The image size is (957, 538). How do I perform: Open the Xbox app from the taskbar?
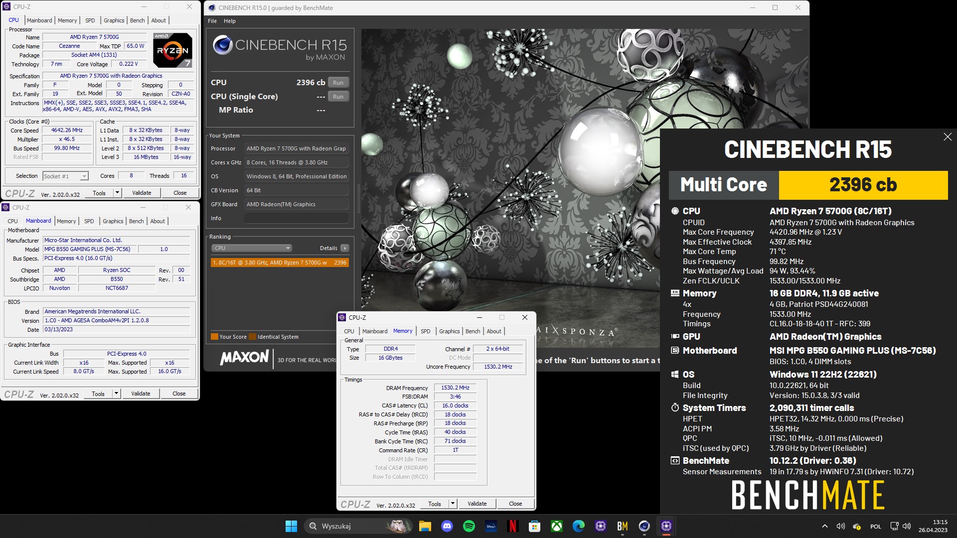pyautogui.click(x=556, y=526)
